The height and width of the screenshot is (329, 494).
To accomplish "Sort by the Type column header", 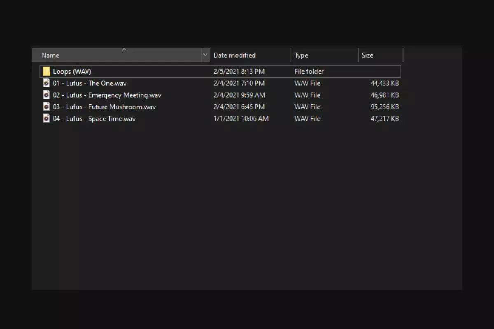I will tap(324, 55).
